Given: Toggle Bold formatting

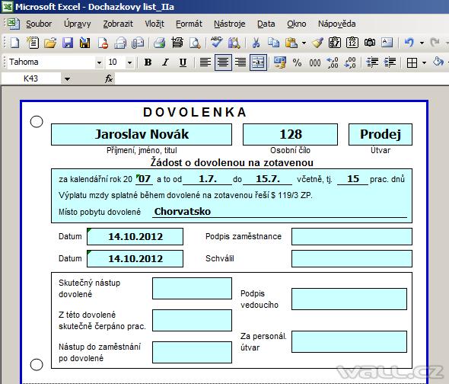Looking at the screenshot, I should (148, 62).
